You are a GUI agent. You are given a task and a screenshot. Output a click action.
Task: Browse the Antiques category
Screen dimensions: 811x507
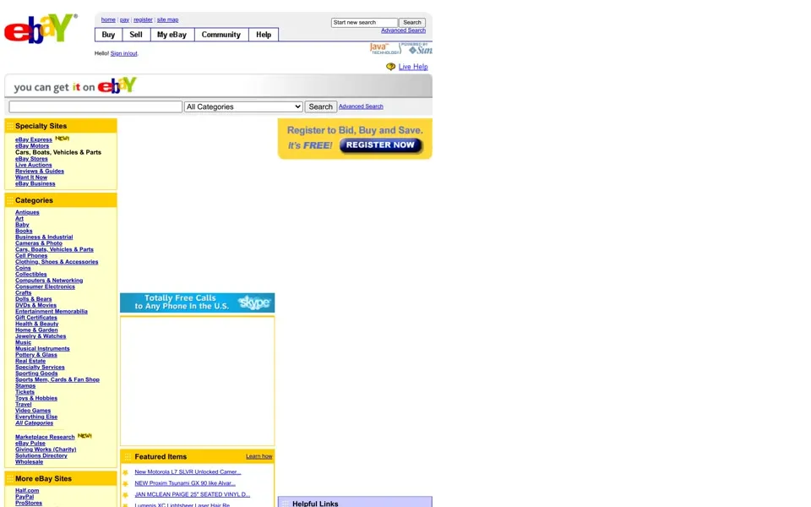pyautogui.click(x=27, y=213)
